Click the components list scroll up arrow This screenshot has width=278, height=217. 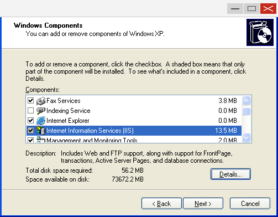point(246,101)
